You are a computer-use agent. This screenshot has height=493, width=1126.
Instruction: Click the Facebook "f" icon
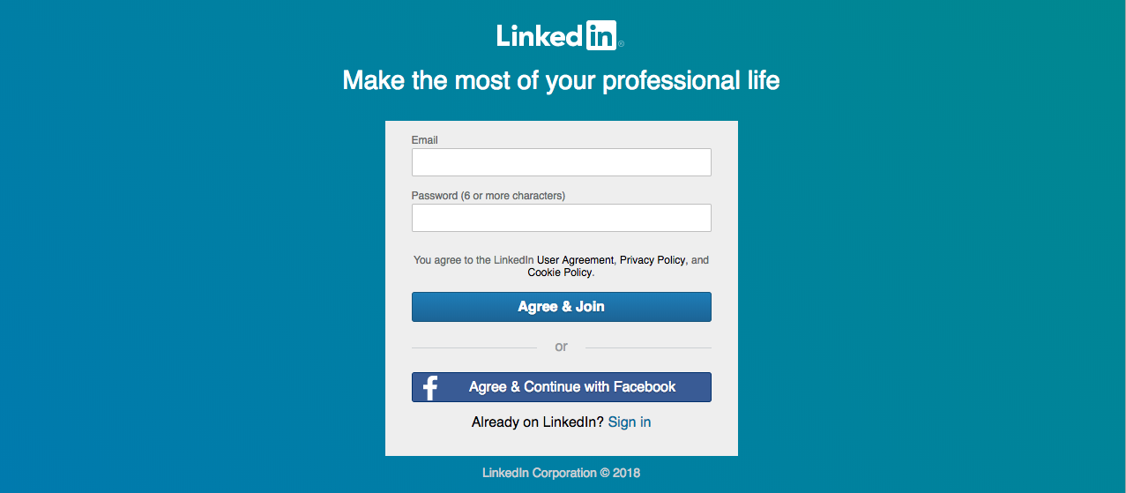click(x=430, y=387)
